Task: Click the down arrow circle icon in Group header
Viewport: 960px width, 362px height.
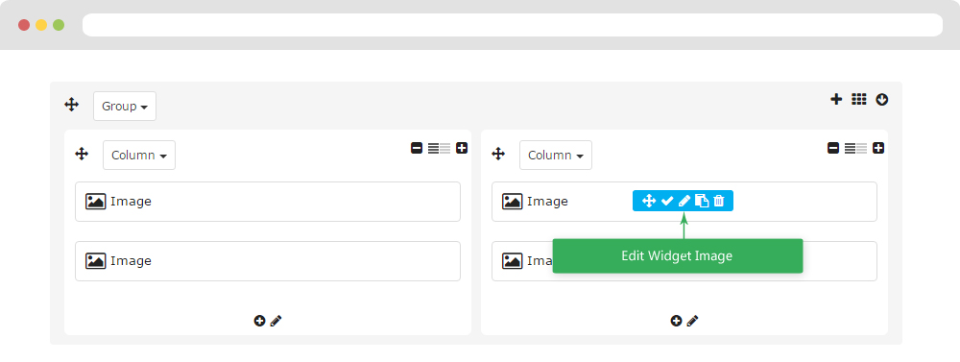Action: coord(881,99)
